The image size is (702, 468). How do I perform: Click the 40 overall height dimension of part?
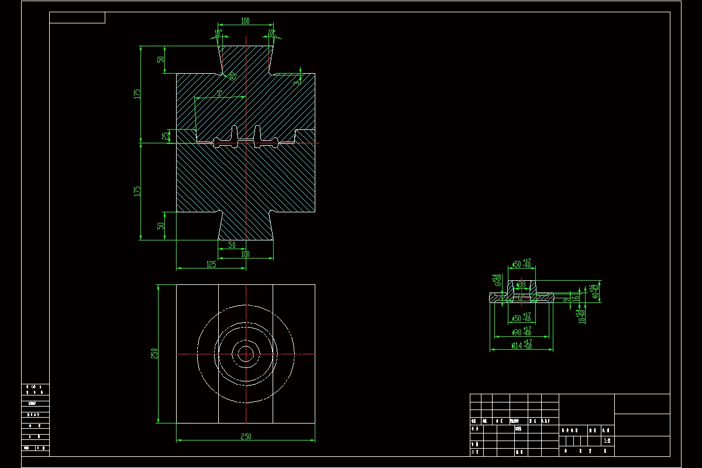(596, 291)
